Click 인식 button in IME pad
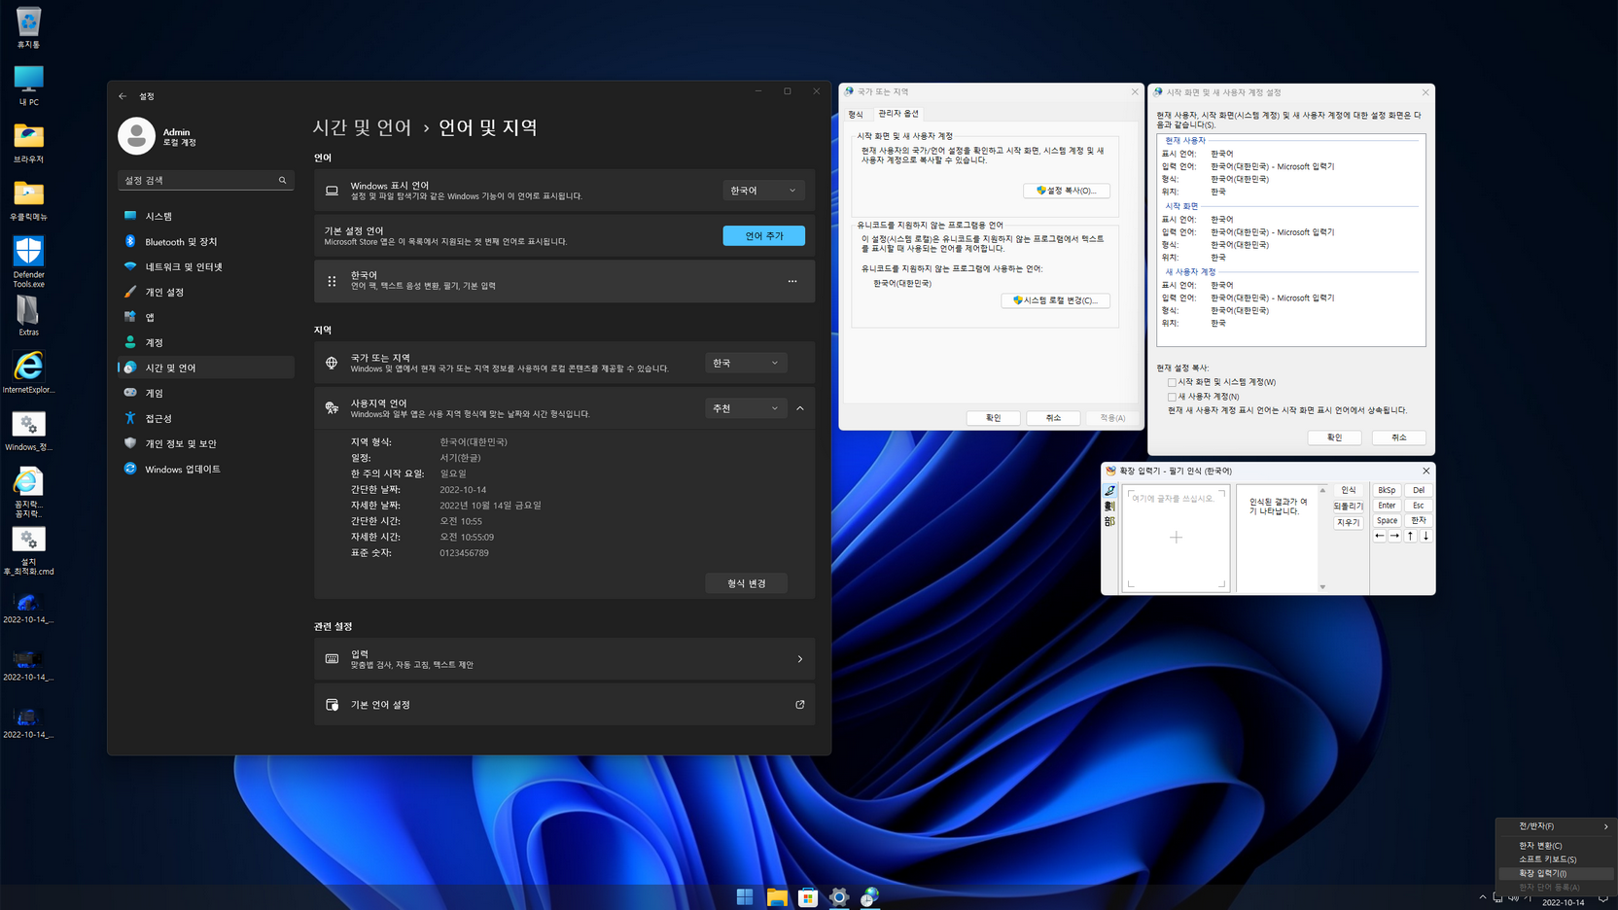This screenshot has width=1618, height=910. point(1348,491)
